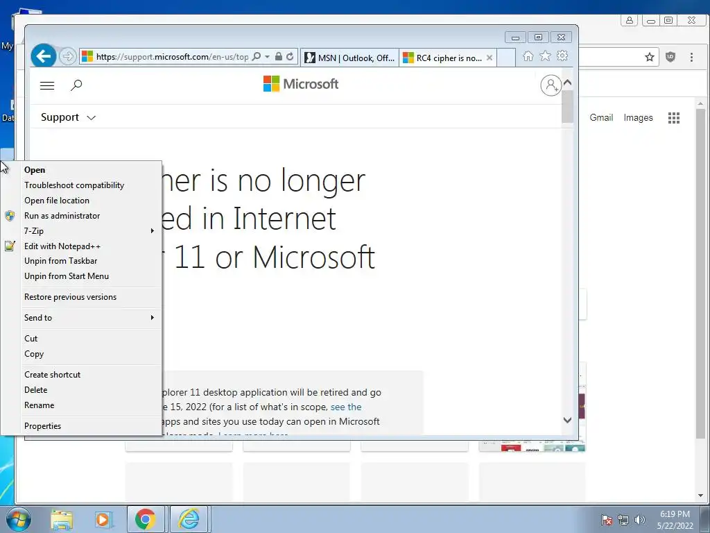Click the Microsoft site search icon
The width and height of the screenshot is (710, 533).
click(76, 85)
